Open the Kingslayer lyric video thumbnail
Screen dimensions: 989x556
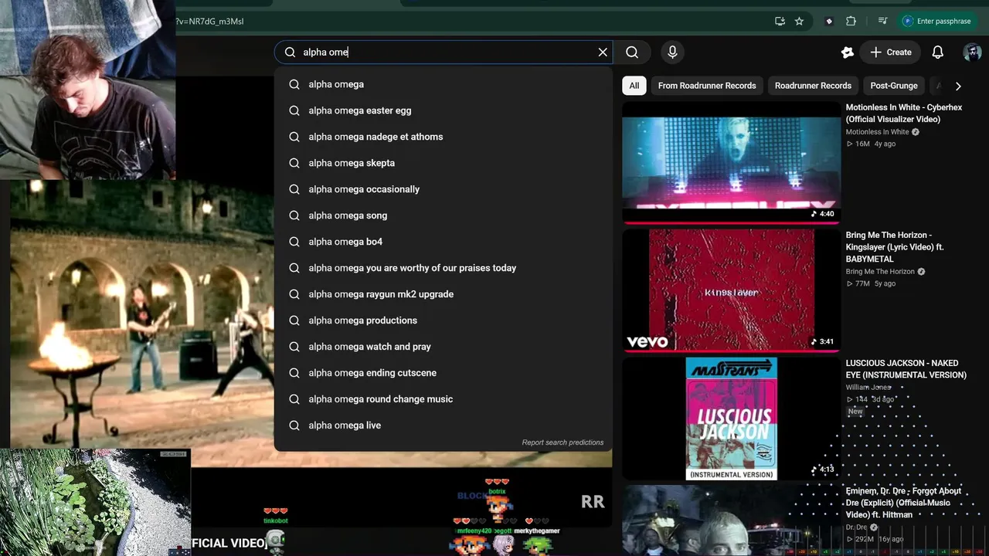pos(731,290)
